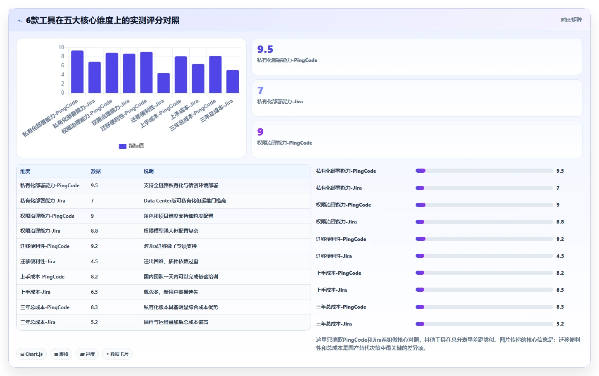The image size is (599, 376).
Task: Click the 6.5 value in the table's 数据 column
Action: coord(94,292)
